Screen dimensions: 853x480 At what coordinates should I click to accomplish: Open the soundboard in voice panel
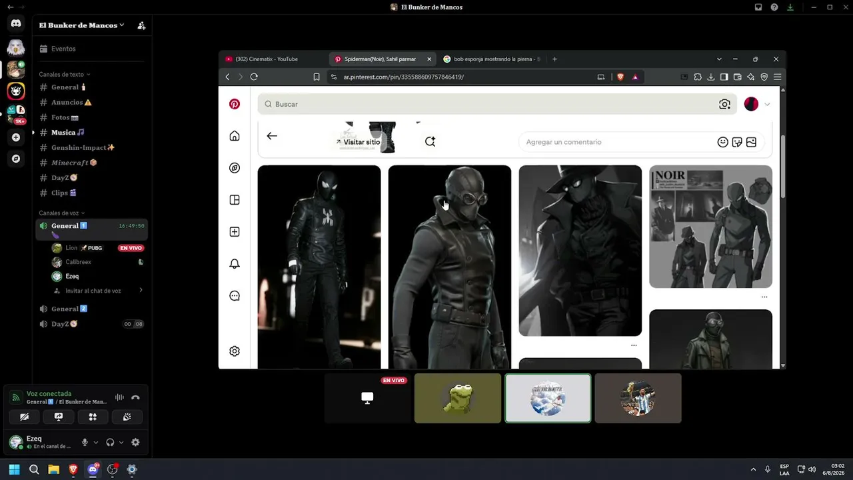(127, 417)
